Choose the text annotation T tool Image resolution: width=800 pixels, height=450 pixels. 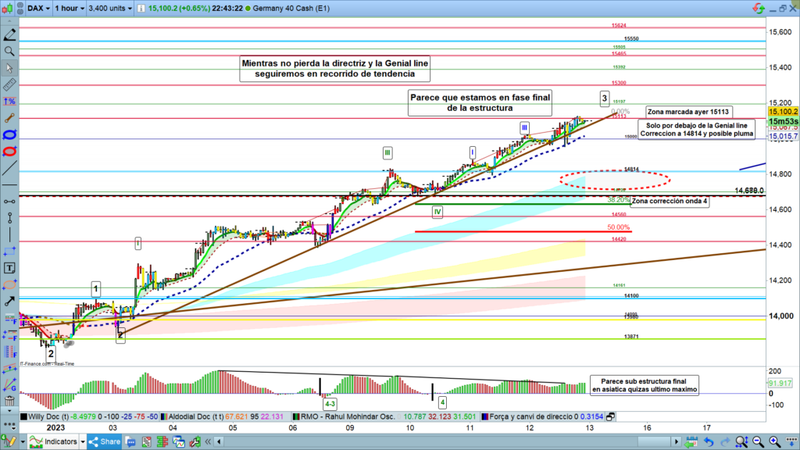click(9, 267)
